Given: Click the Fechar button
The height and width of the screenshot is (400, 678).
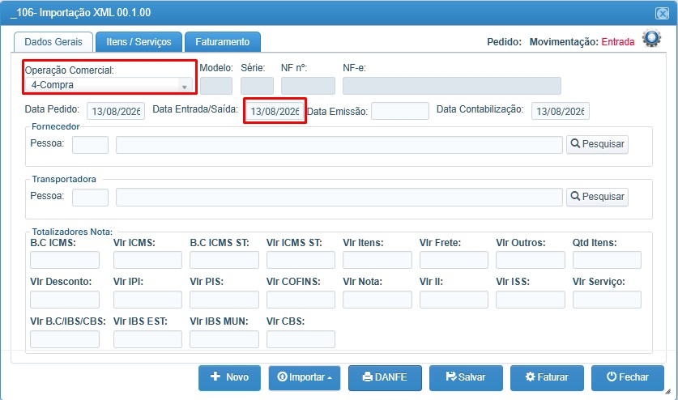Looking at the screenshot, I should pos(628,377).
